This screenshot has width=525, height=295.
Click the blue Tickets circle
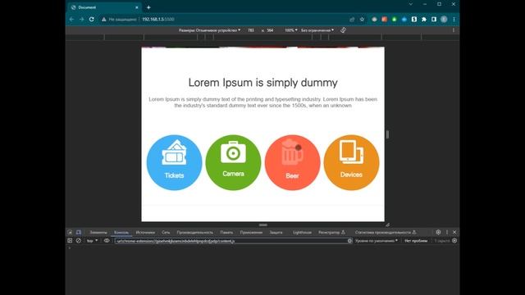click(x=175, y=162)
